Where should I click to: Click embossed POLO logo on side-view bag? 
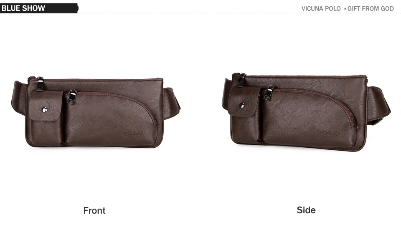coord(328,134)
